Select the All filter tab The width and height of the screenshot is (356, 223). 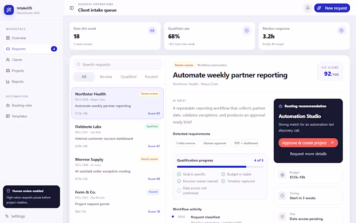point(84,77)
